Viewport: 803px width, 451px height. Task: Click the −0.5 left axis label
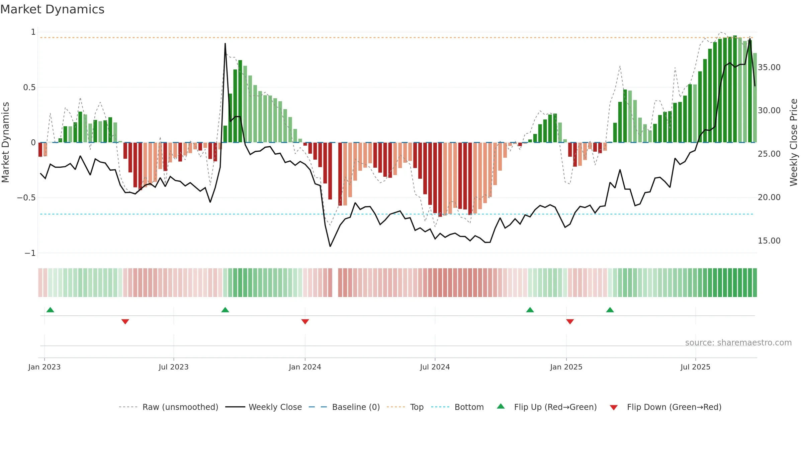pyautogui.click(x=26, y=198)
